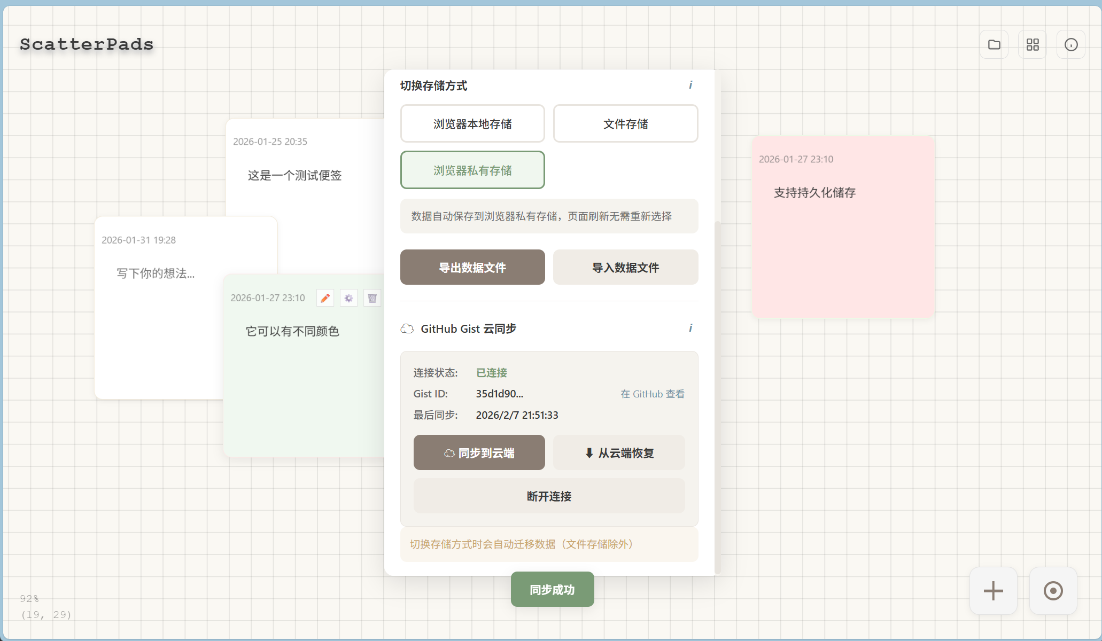This screenshot has width=1102, height=641.
Task: Open the folder storage icon
Action: coord(994,44)
